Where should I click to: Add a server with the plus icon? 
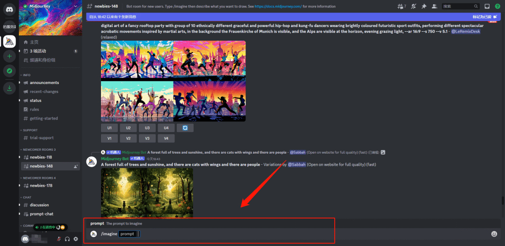(9, 56)
